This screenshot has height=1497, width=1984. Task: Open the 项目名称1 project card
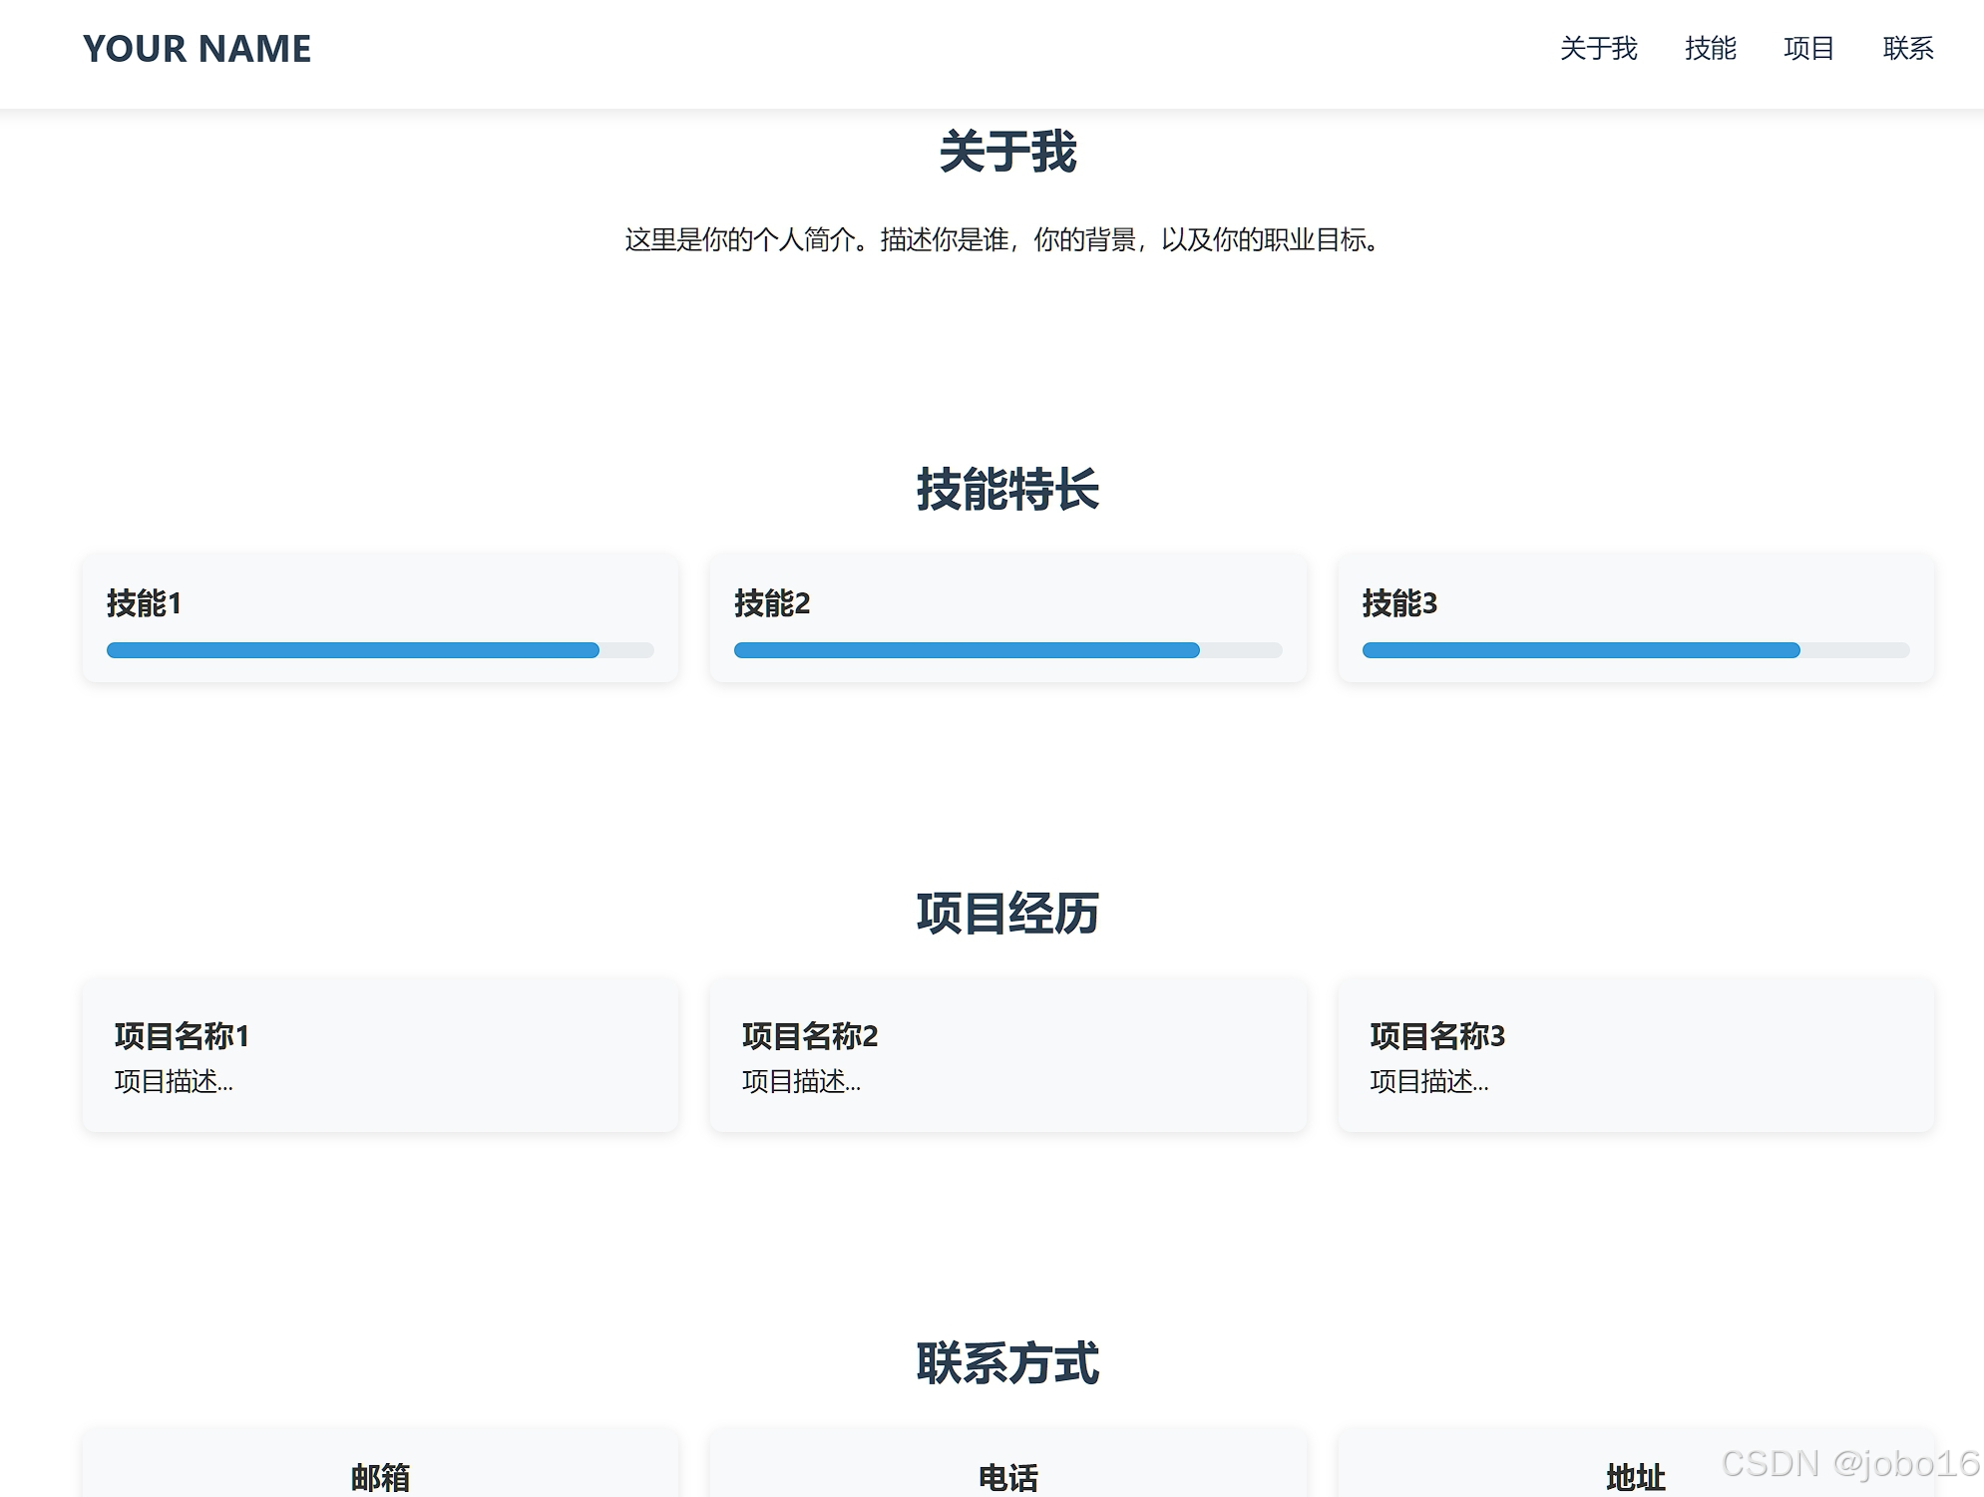click(x=380, y=1055)
